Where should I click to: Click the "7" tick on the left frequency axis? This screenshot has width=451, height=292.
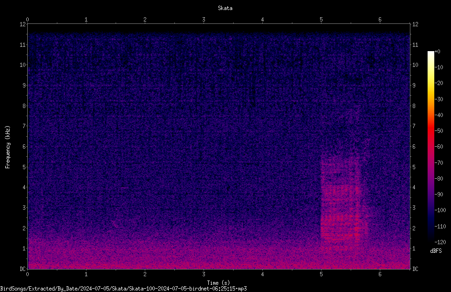(24, 126)
